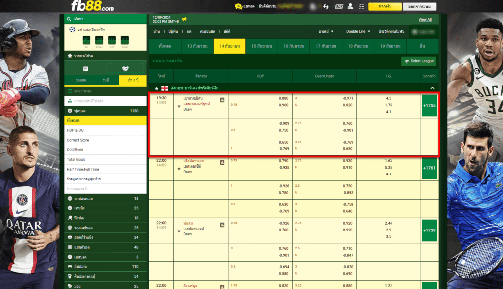Open the checklist icon in header
The image size is (503, 289).
pyautogui.click(x=362, y=6)
